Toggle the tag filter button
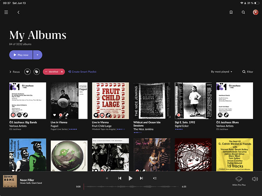Image resolution: width=262 pixels, height=196 pixels. 37,72
